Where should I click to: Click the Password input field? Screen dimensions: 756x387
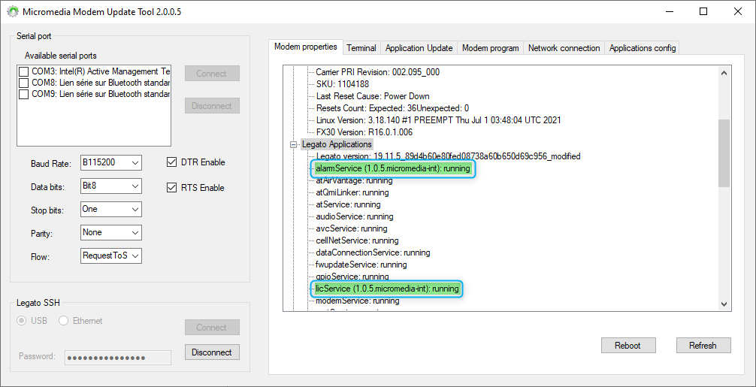118,358
